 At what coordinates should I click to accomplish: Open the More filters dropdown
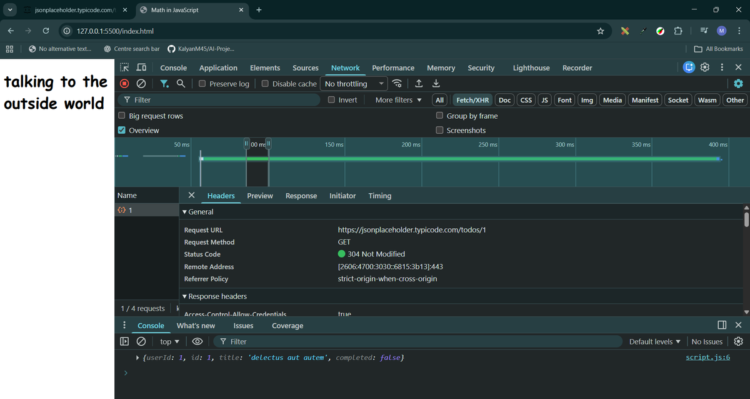point(399,100)
